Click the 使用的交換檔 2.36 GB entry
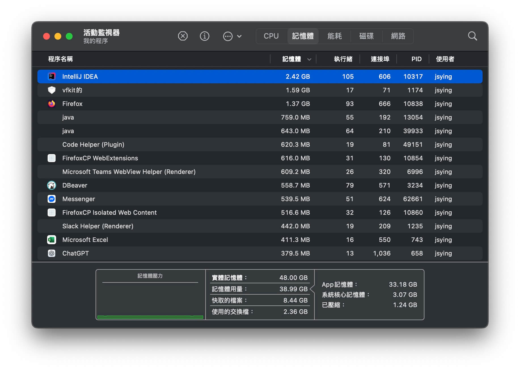Screen dimensions: 520x370 click(x=260, y=312)
